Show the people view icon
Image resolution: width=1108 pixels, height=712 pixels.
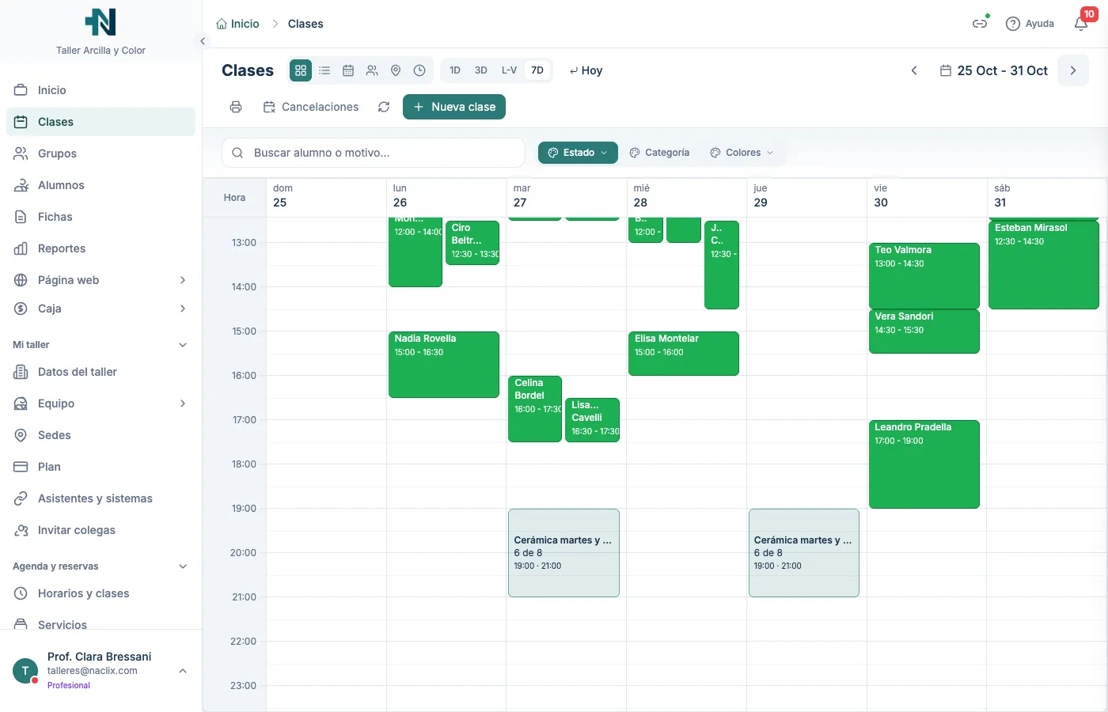click(x=372, y=70)
